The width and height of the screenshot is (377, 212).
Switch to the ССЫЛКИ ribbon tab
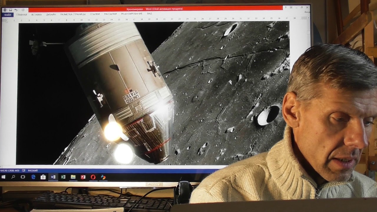click(95, 14)
